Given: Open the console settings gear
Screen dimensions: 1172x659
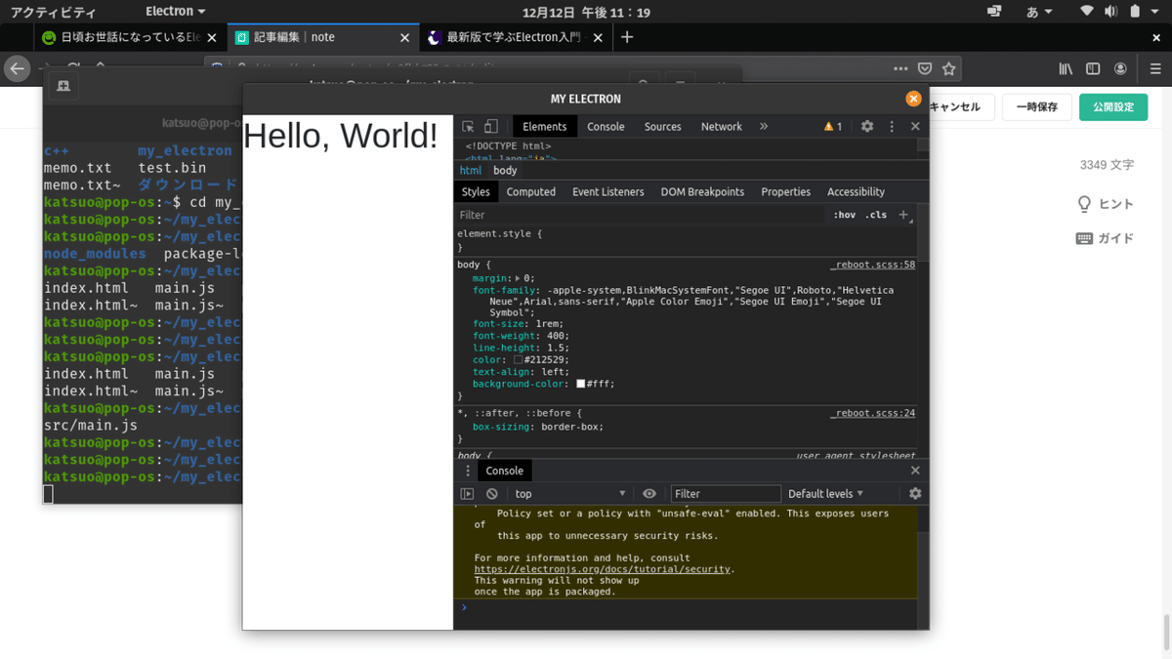Looking at the screenshot, I should tap(915, 494).
